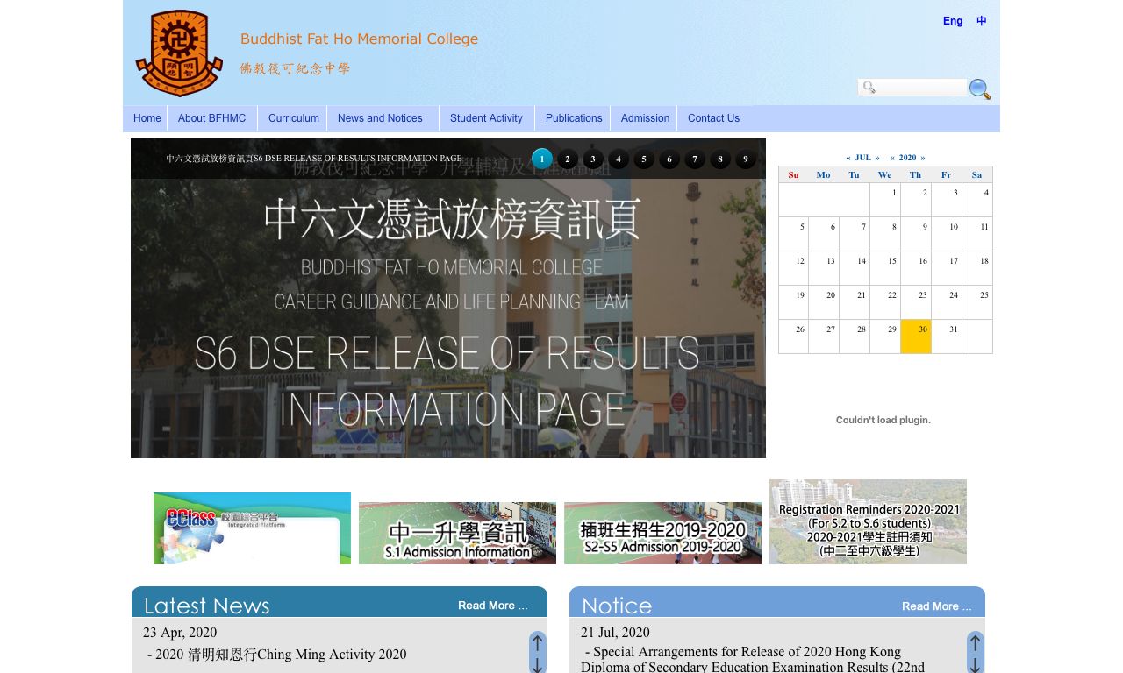
Task: Switch language to Chinese 中
Action: click(x=982, y=21)
